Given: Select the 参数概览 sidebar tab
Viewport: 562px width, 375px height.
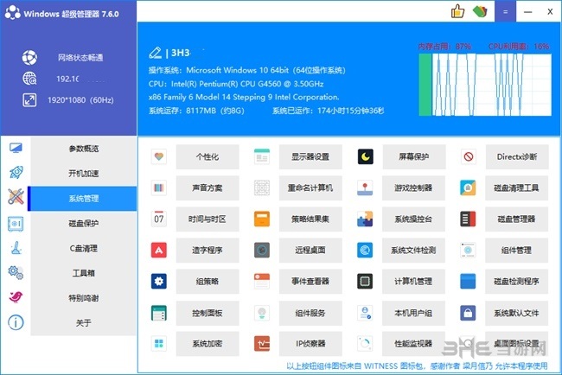Looking at the screenshot, I should tap(84, 149).
